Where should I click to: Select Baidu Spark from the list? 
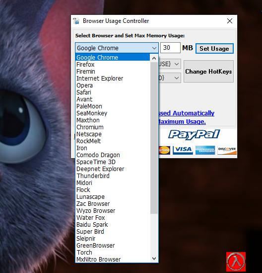point(113,225)
